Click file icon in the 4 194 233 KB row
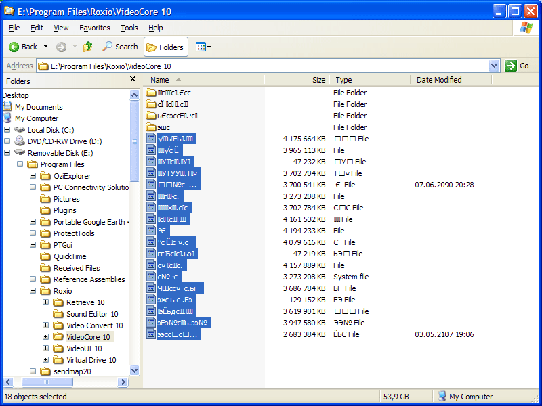This screenshot has width=542, height=406. point(150,231)
